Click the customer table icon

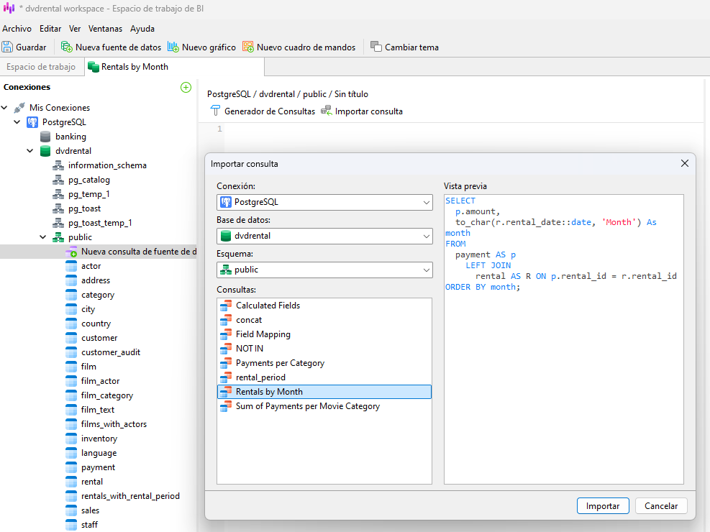pos(71,338)
